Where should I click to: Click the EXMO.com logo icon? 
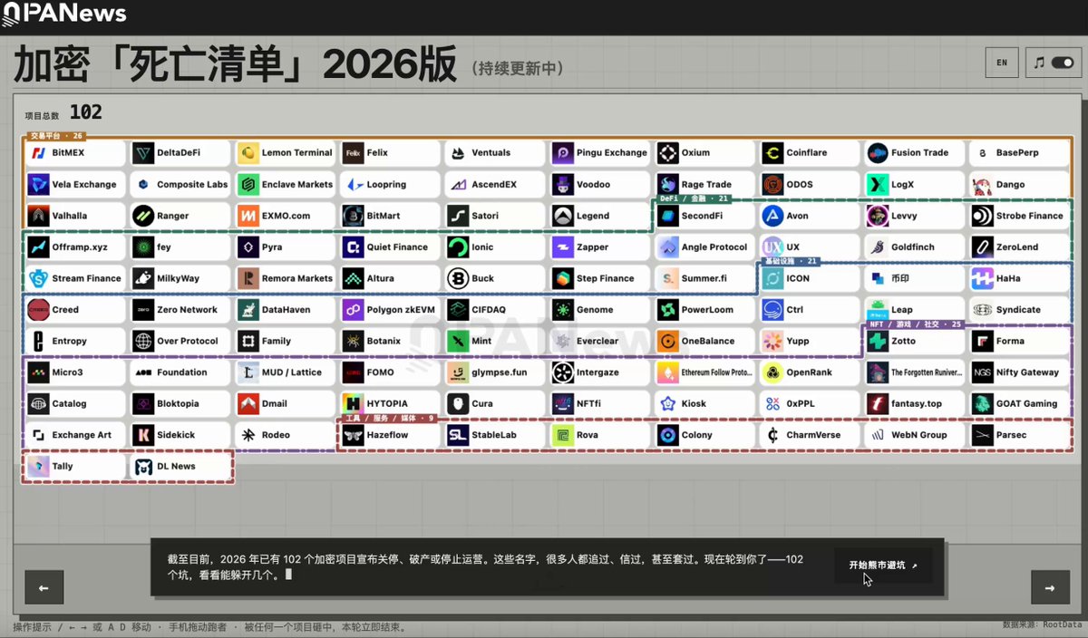pos(248,216)
